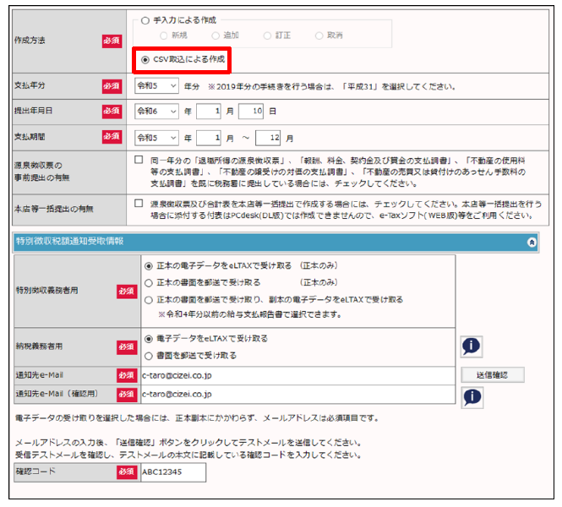Click the 通知先e-Mail address field
The image size is (562, 507).
pos(297,374)
